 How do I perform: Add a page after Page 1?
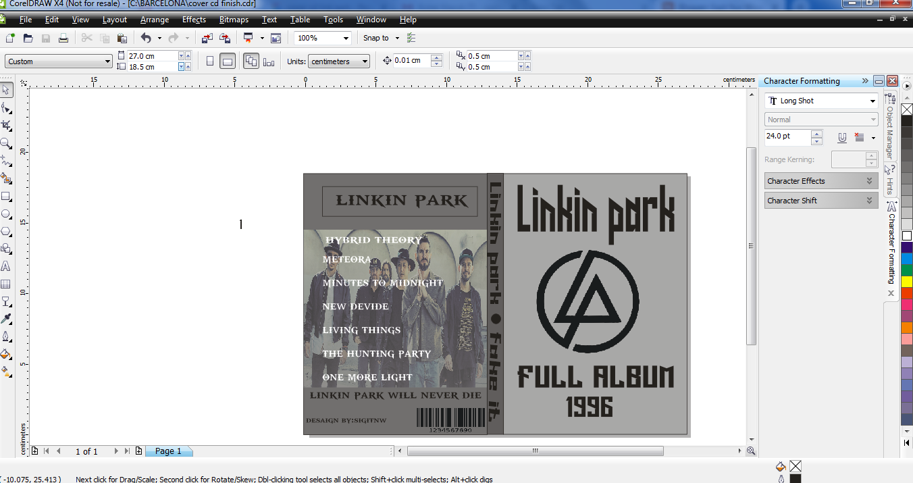point(138,451)
